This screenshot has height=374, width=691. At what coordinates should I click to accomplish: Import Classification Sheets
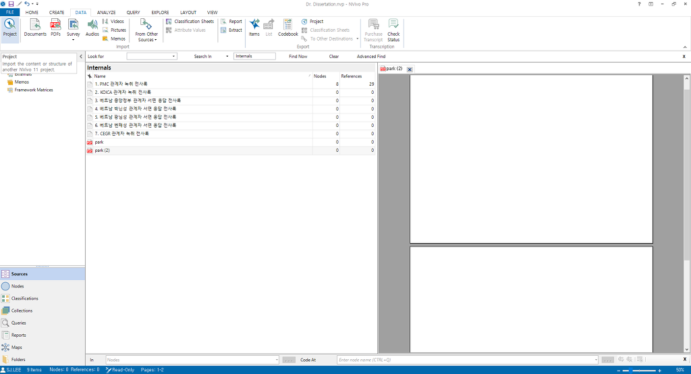pos(190,21)
